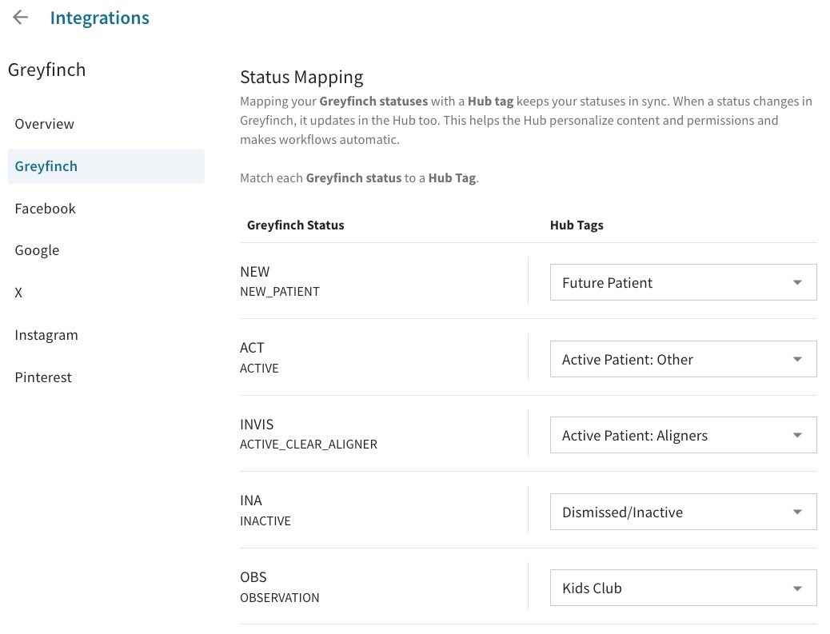Click the OBSERVATION status text
Screen dimensions: 830x634
(280, 597)
